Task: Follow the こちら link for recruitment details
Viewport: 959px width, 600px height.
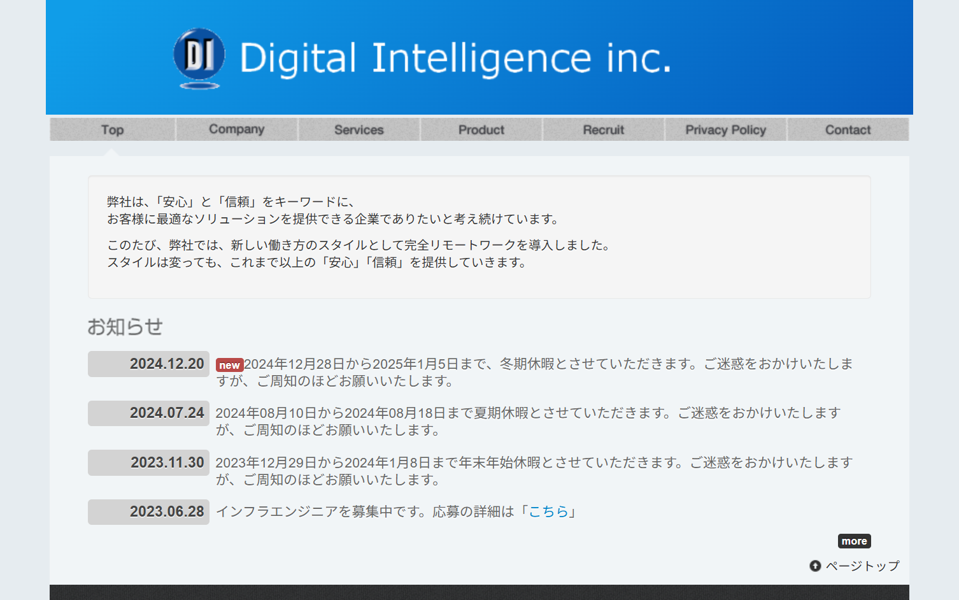Action: (548, 511)
